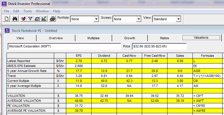Screen dimensions: 224x115
Task: Click the ruler and pencil toolbar icon
Action: [44, 19]
